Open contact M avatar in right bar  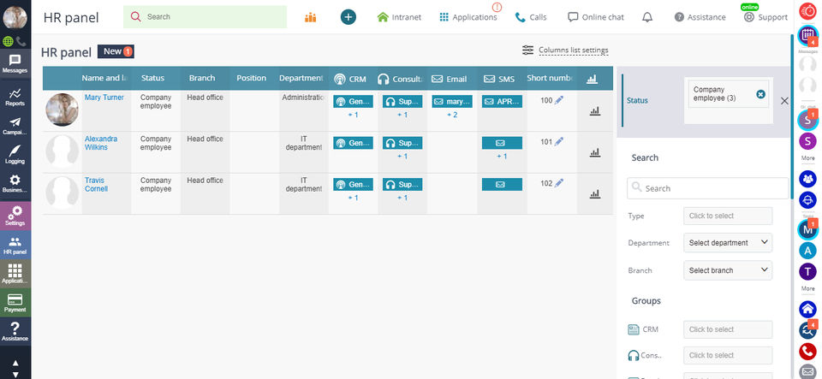coord(807,229)
